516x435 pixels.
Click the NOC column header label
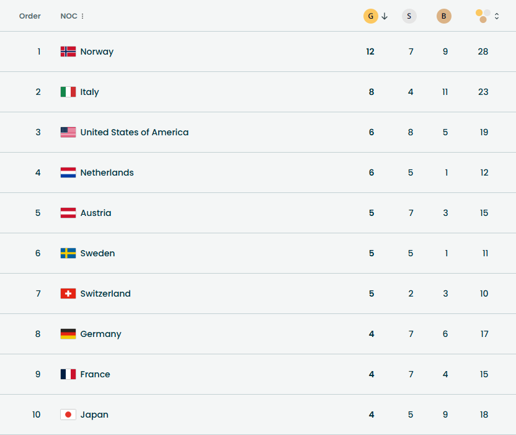[x=69, y=16]
